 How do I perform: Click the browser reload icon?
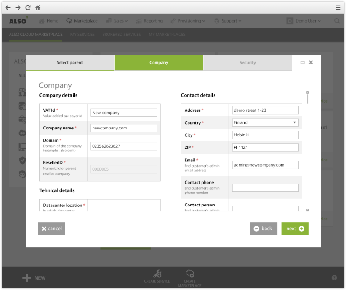pos(28,8)
